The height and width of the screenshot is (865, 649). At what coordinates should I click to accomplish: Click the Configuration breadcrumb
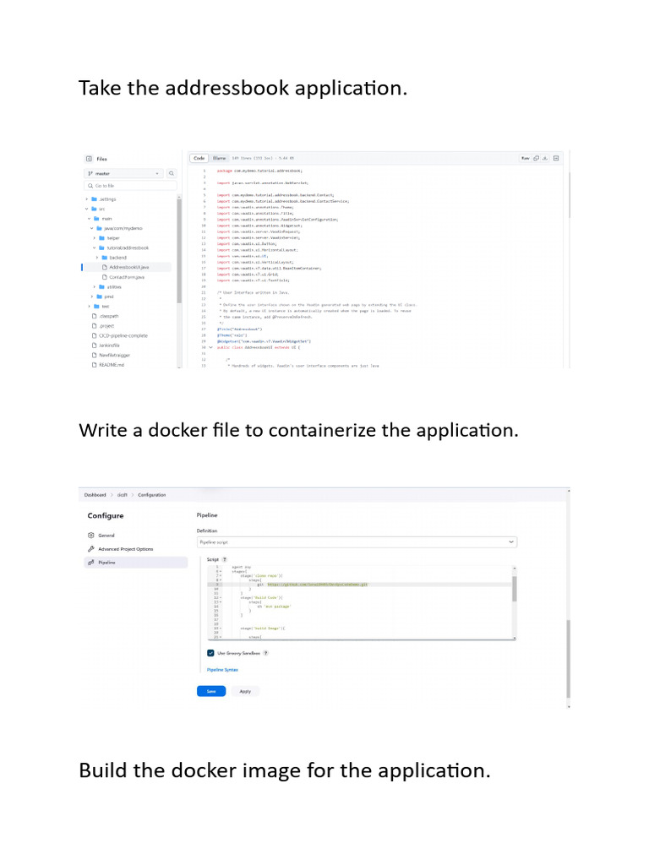tap(152, 495)
